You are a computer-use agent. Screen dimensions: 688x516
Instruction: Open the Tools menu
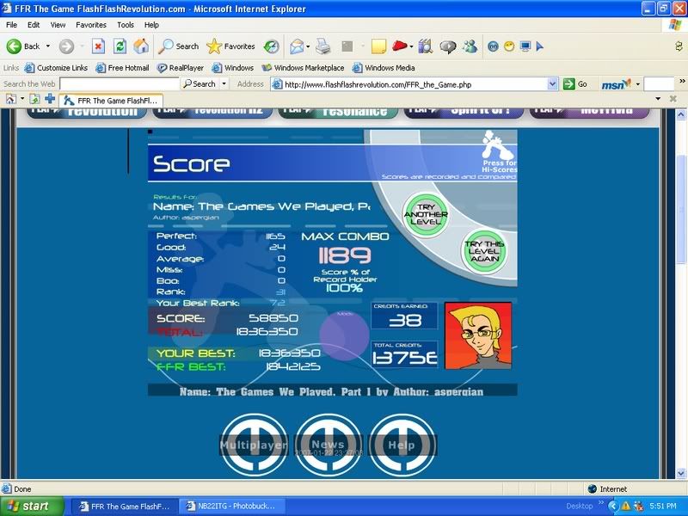pyautogui.click(x=126, y=25)
